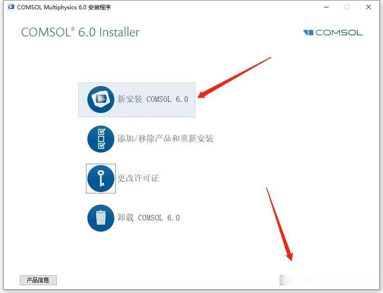
Task: Choose the 新安装 COMSOL 6.0 text label
Action: tap(152, 99)
